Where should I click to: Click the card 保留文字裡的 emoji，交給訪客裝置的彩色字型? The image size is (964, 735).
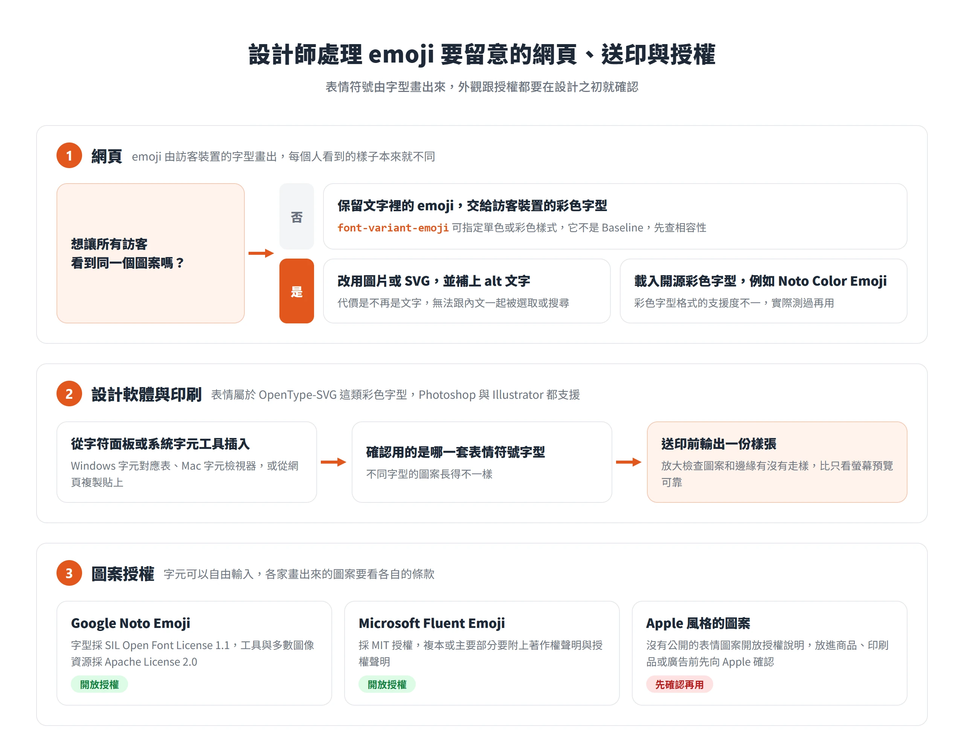[x=615, y=217]
